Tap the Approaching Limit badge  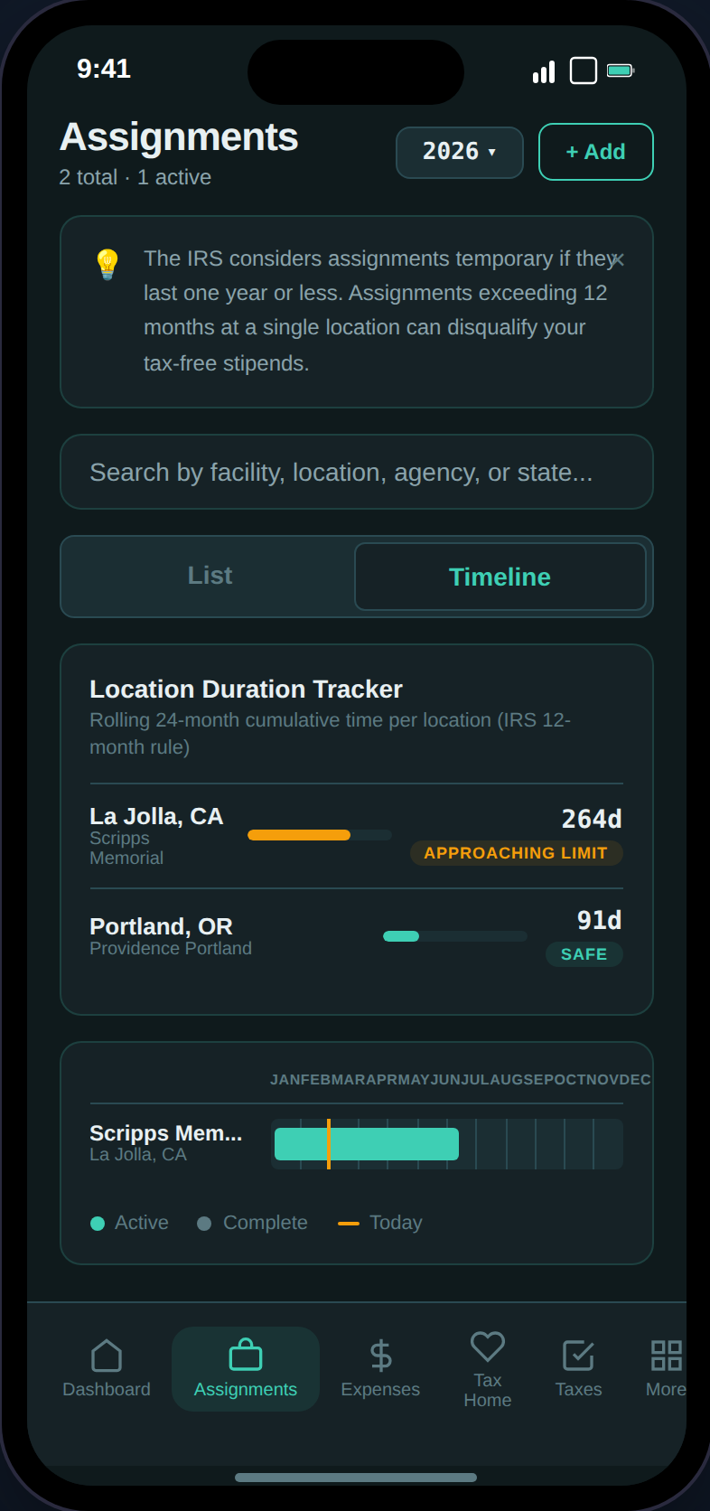click(516, 853)
